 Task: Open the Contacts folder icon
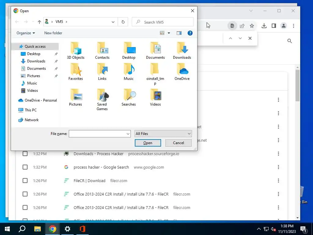(102, 51)
